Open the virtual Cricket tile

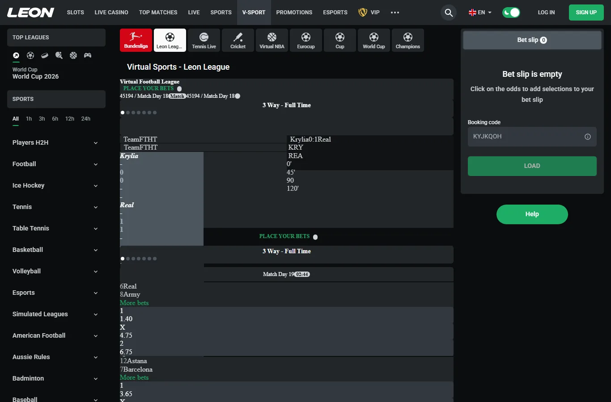pos(238,40)
